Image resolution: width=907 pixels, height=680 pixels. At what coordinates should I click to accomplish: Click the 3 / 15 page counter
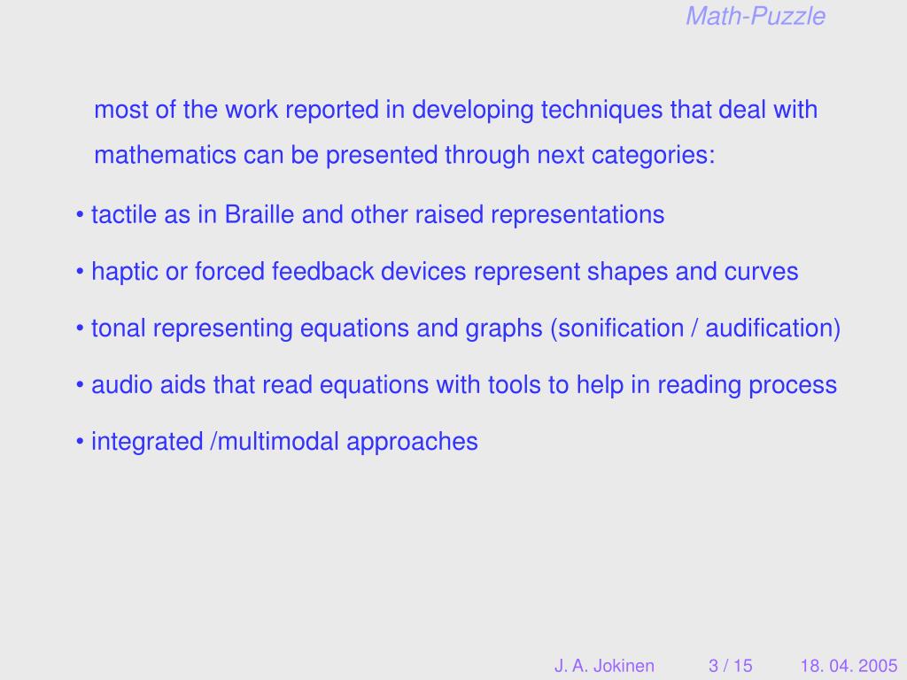[x=731, y=666]
